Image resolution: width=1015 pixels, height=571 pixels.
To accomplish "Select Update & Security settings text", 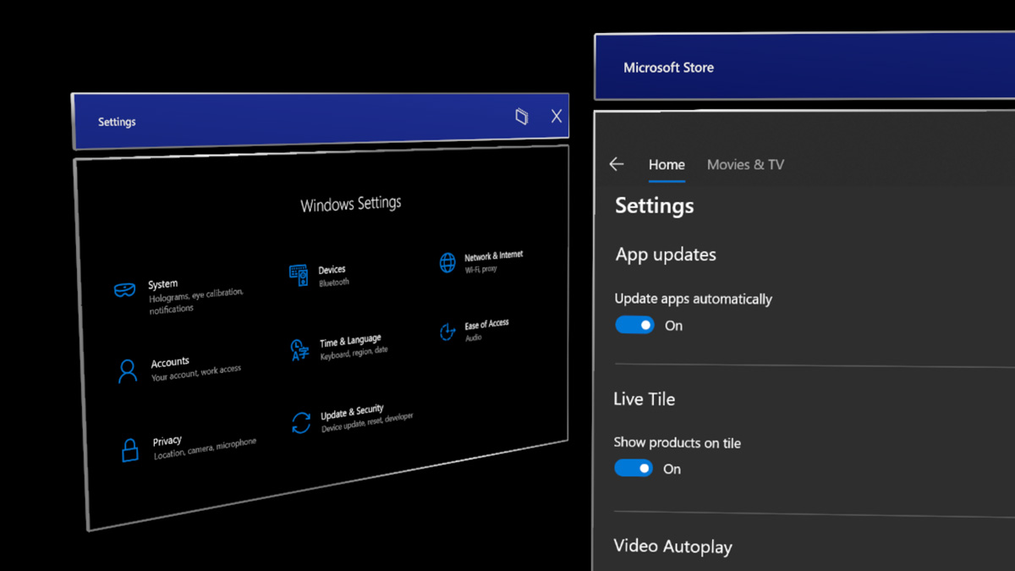I will (x=352, y=413).
